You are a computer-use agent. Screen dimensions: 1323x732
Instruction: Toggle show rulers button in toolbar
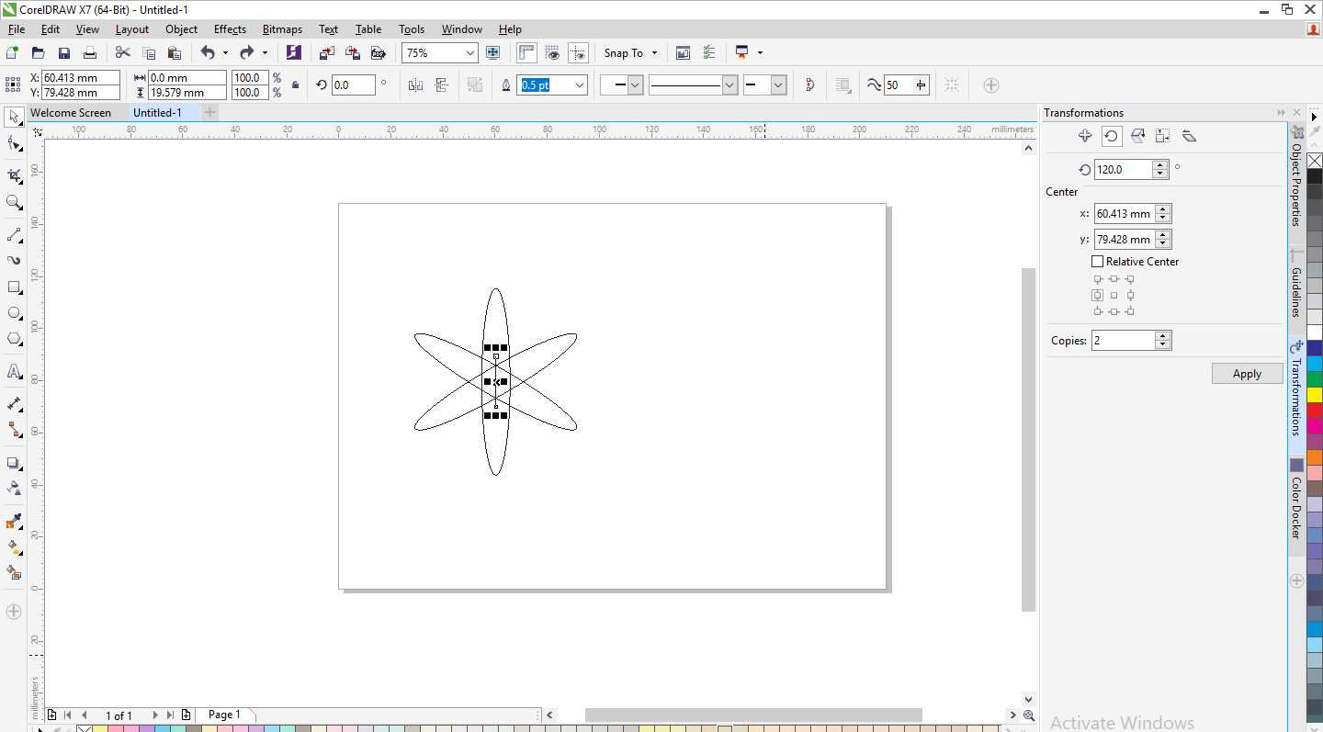pos(526,53)
